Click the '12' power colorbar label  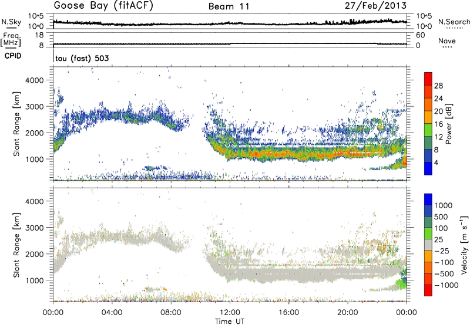(x=438, y=137)
